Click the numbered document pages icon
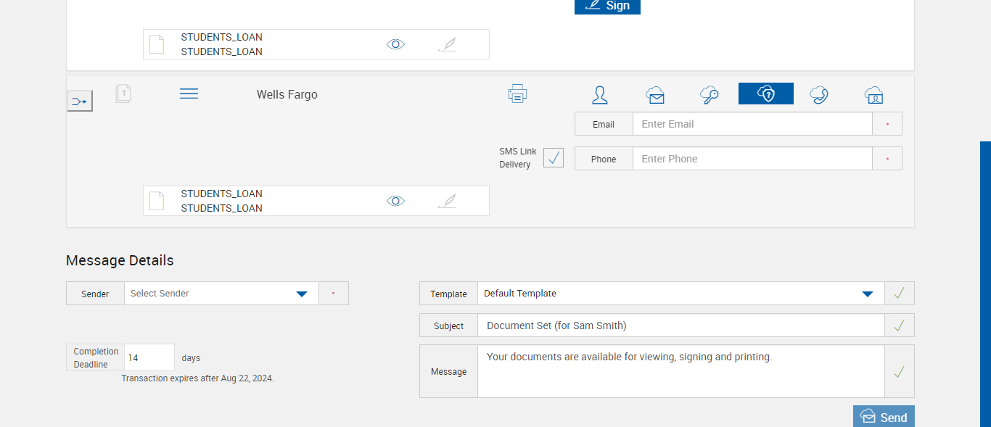991x427 pixels. point(123,94)
